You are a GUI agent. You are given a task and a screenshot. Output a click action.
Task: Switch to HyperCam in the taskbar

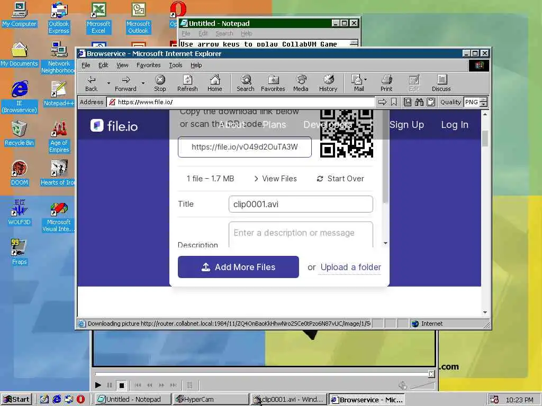point(211,400)
